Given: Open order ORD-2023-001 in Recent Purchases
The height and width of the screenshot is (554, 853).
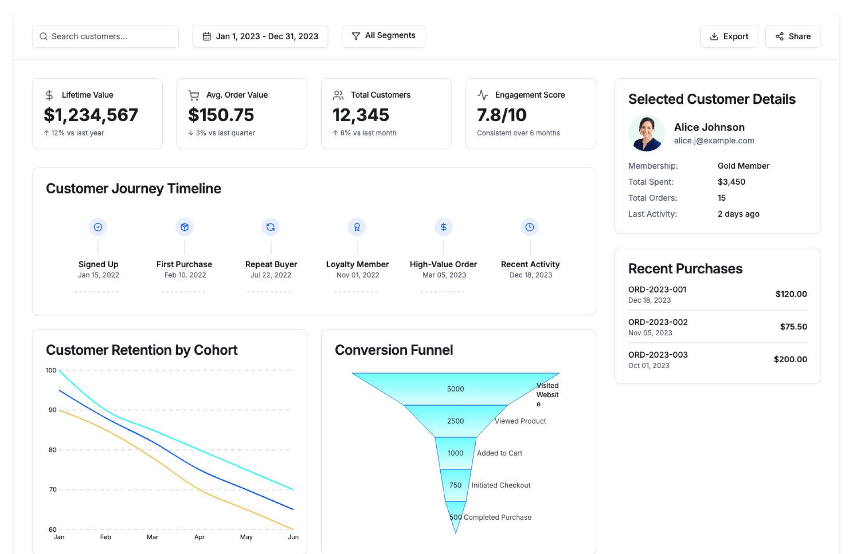Looking at the screenshot, I should (x=717, y=294).
